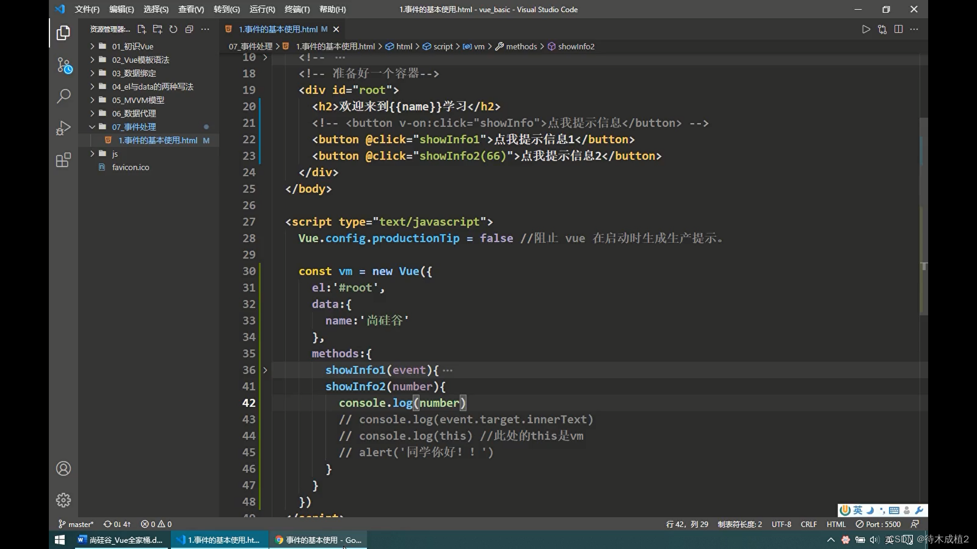
Task: Open the 编辑(E) menu
Action: 122,9
